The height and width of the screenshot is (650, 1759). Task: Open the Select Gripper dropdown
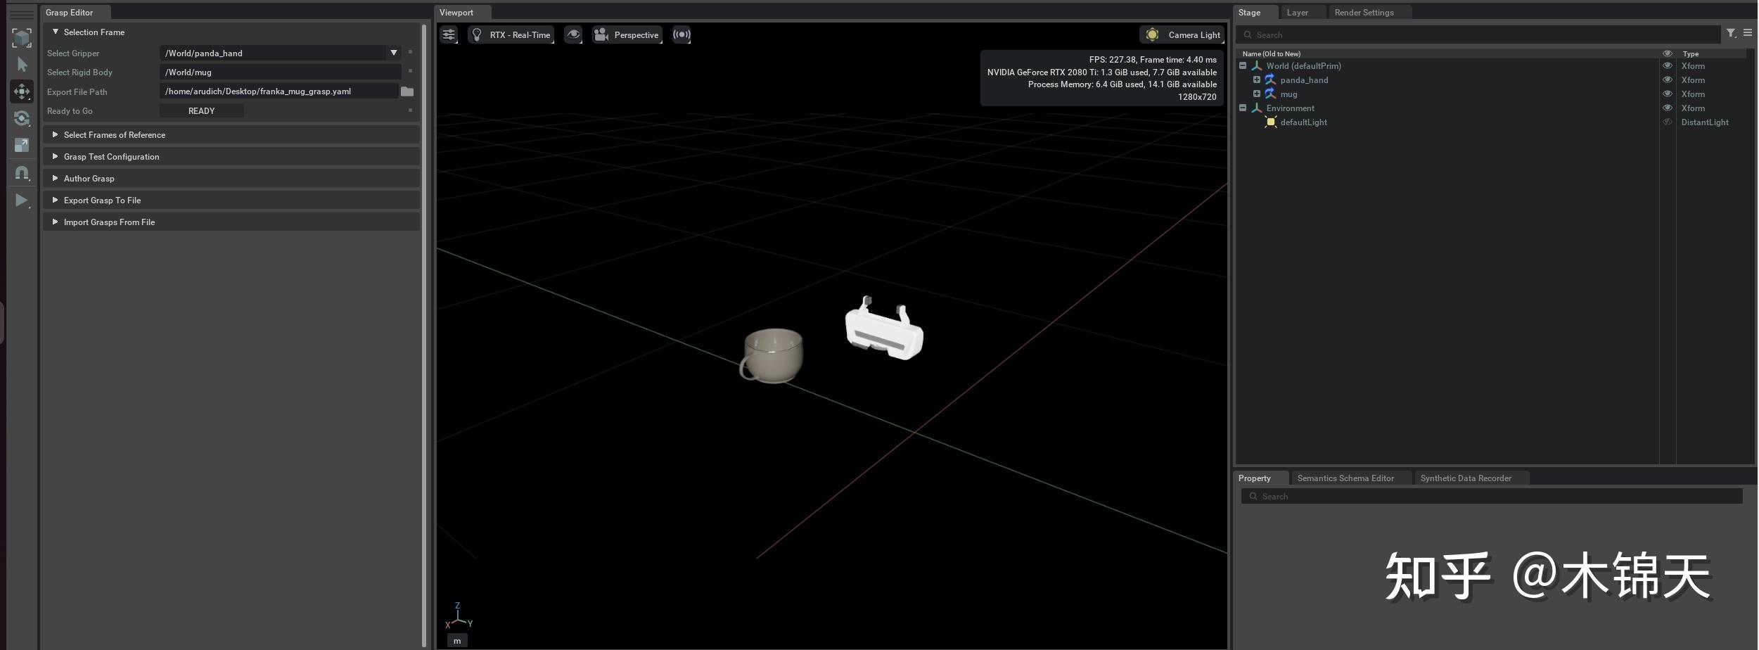tap(394, 52)
